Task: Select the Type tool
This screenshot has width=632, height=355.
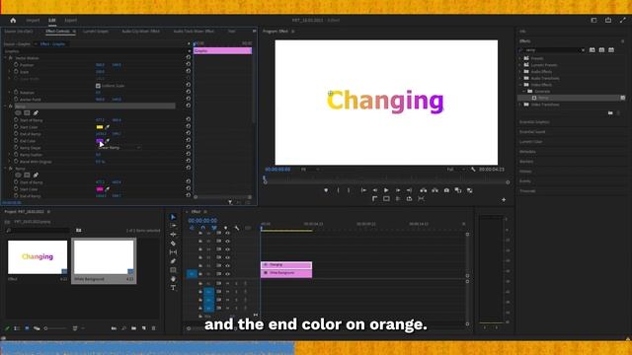Action: [x=174, y=288]
